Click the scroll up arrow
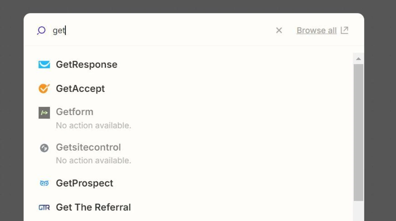 359,59
